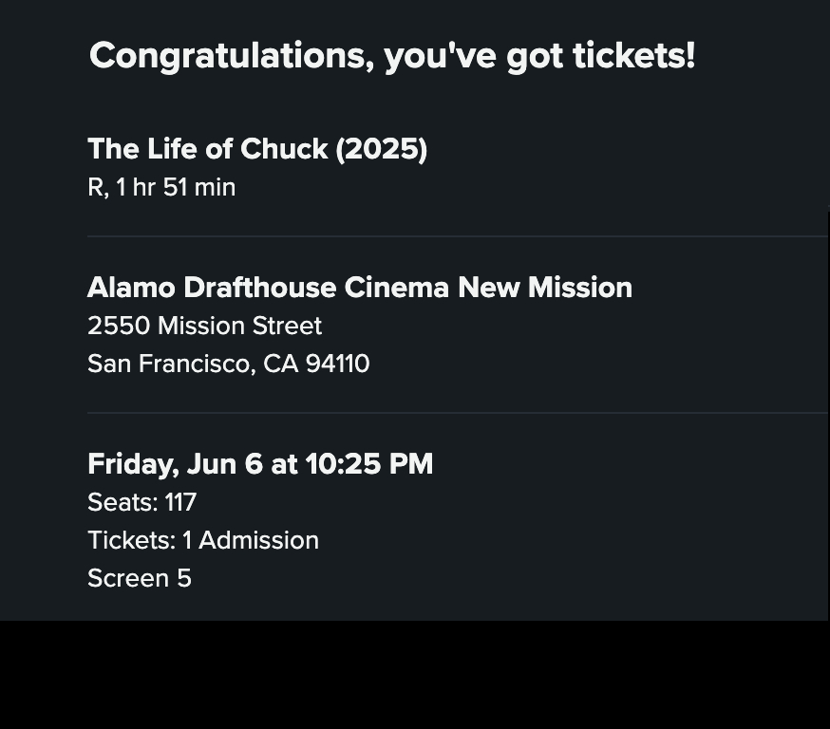
Task: Click the Congratulations heading text
Action: coord(391,56)
